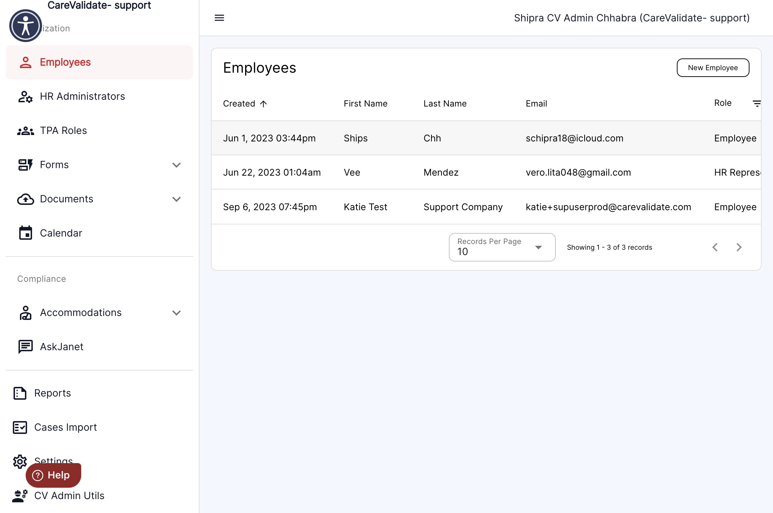This screenshot has height=513, width=773.
Task: Open the table filter icon beside Role
Action: (757, 104)
